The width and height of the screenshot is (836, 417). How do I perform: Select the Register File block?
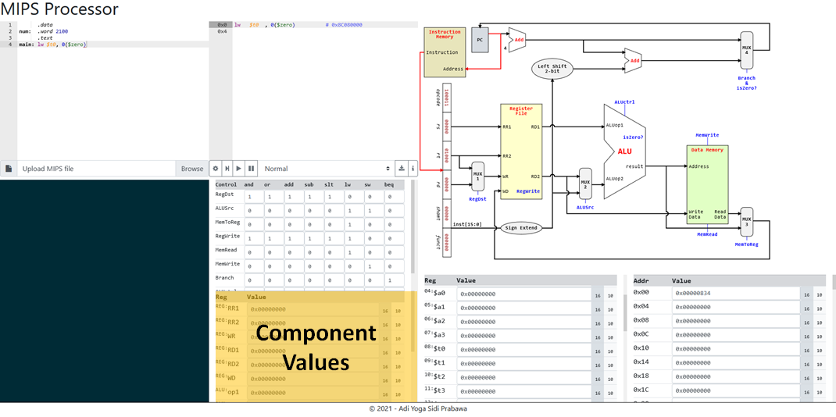tap(521, 151)
